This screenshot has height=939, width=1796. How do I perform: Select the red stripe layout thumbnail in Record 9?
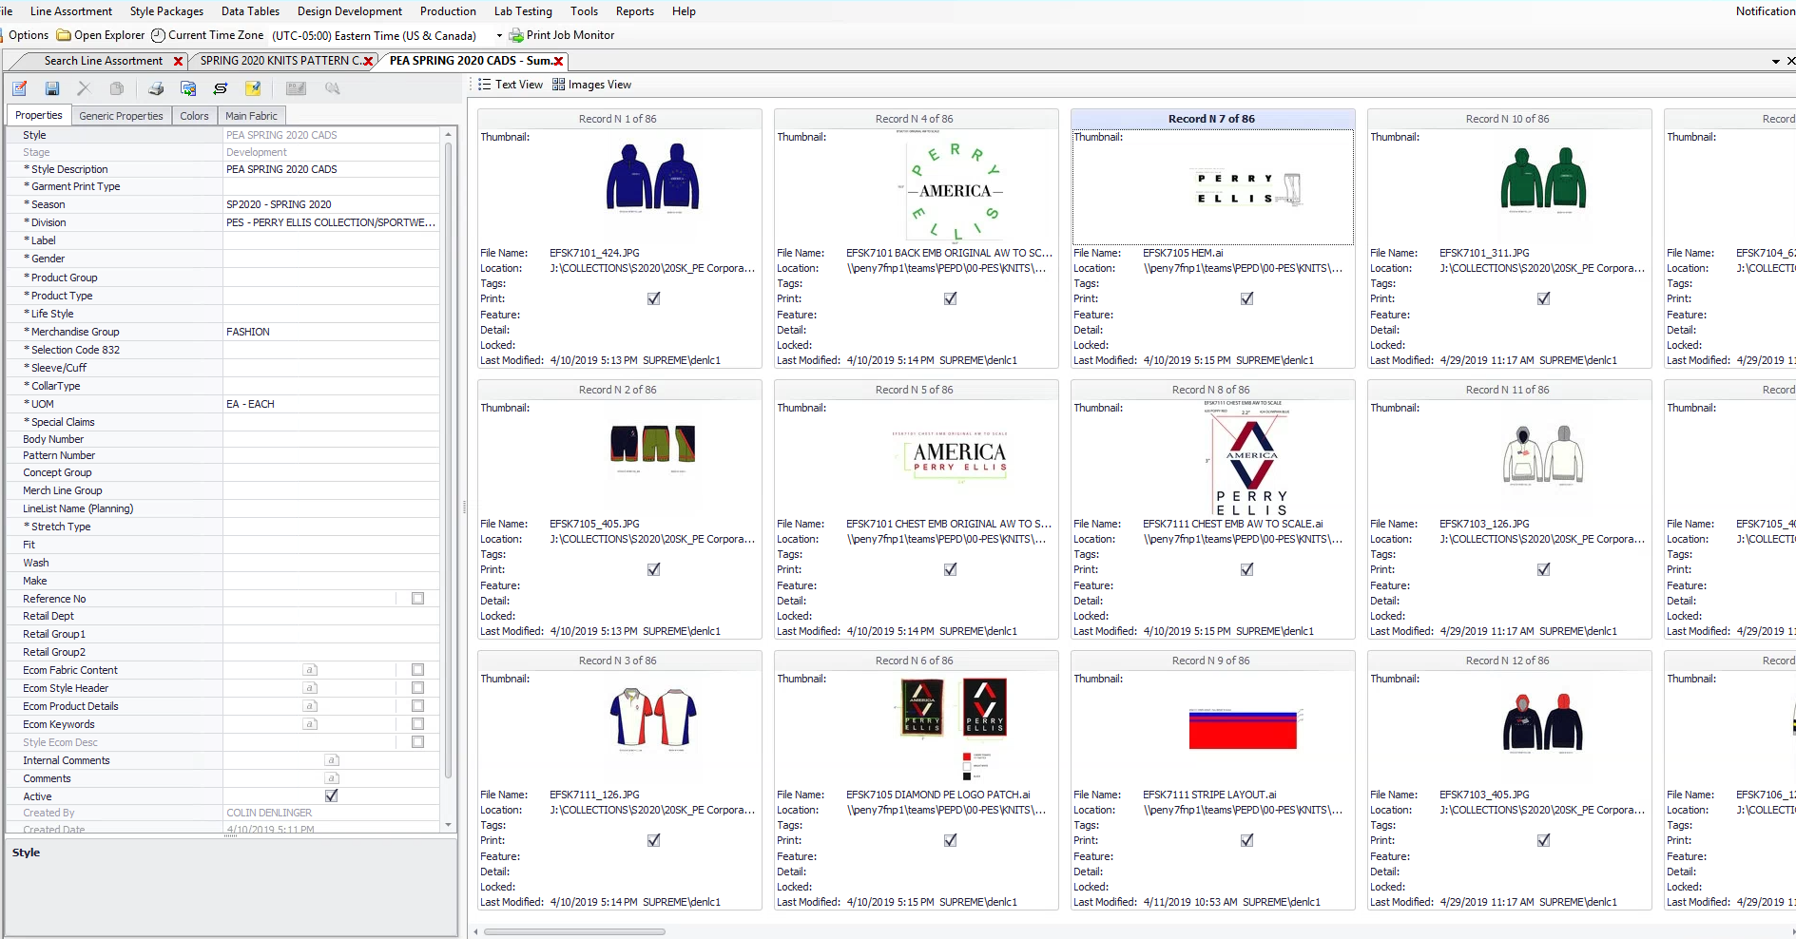pos(1244,729)
